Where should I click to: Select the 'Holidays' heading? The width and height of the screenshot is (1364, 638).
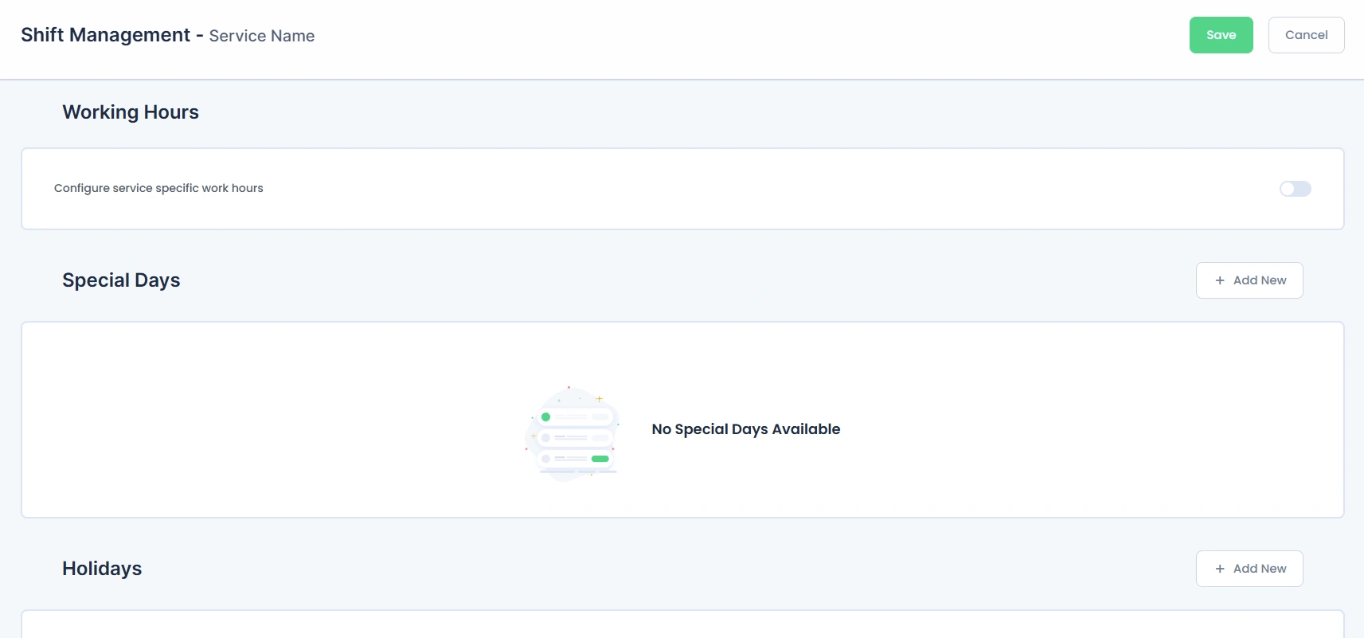(102, 569)
